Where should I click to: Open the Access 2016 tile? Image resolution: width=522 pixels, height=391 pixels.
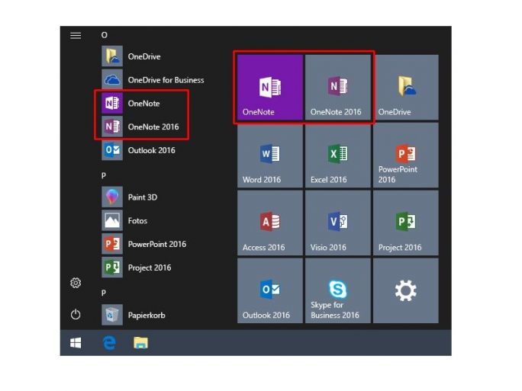[270, 223]
